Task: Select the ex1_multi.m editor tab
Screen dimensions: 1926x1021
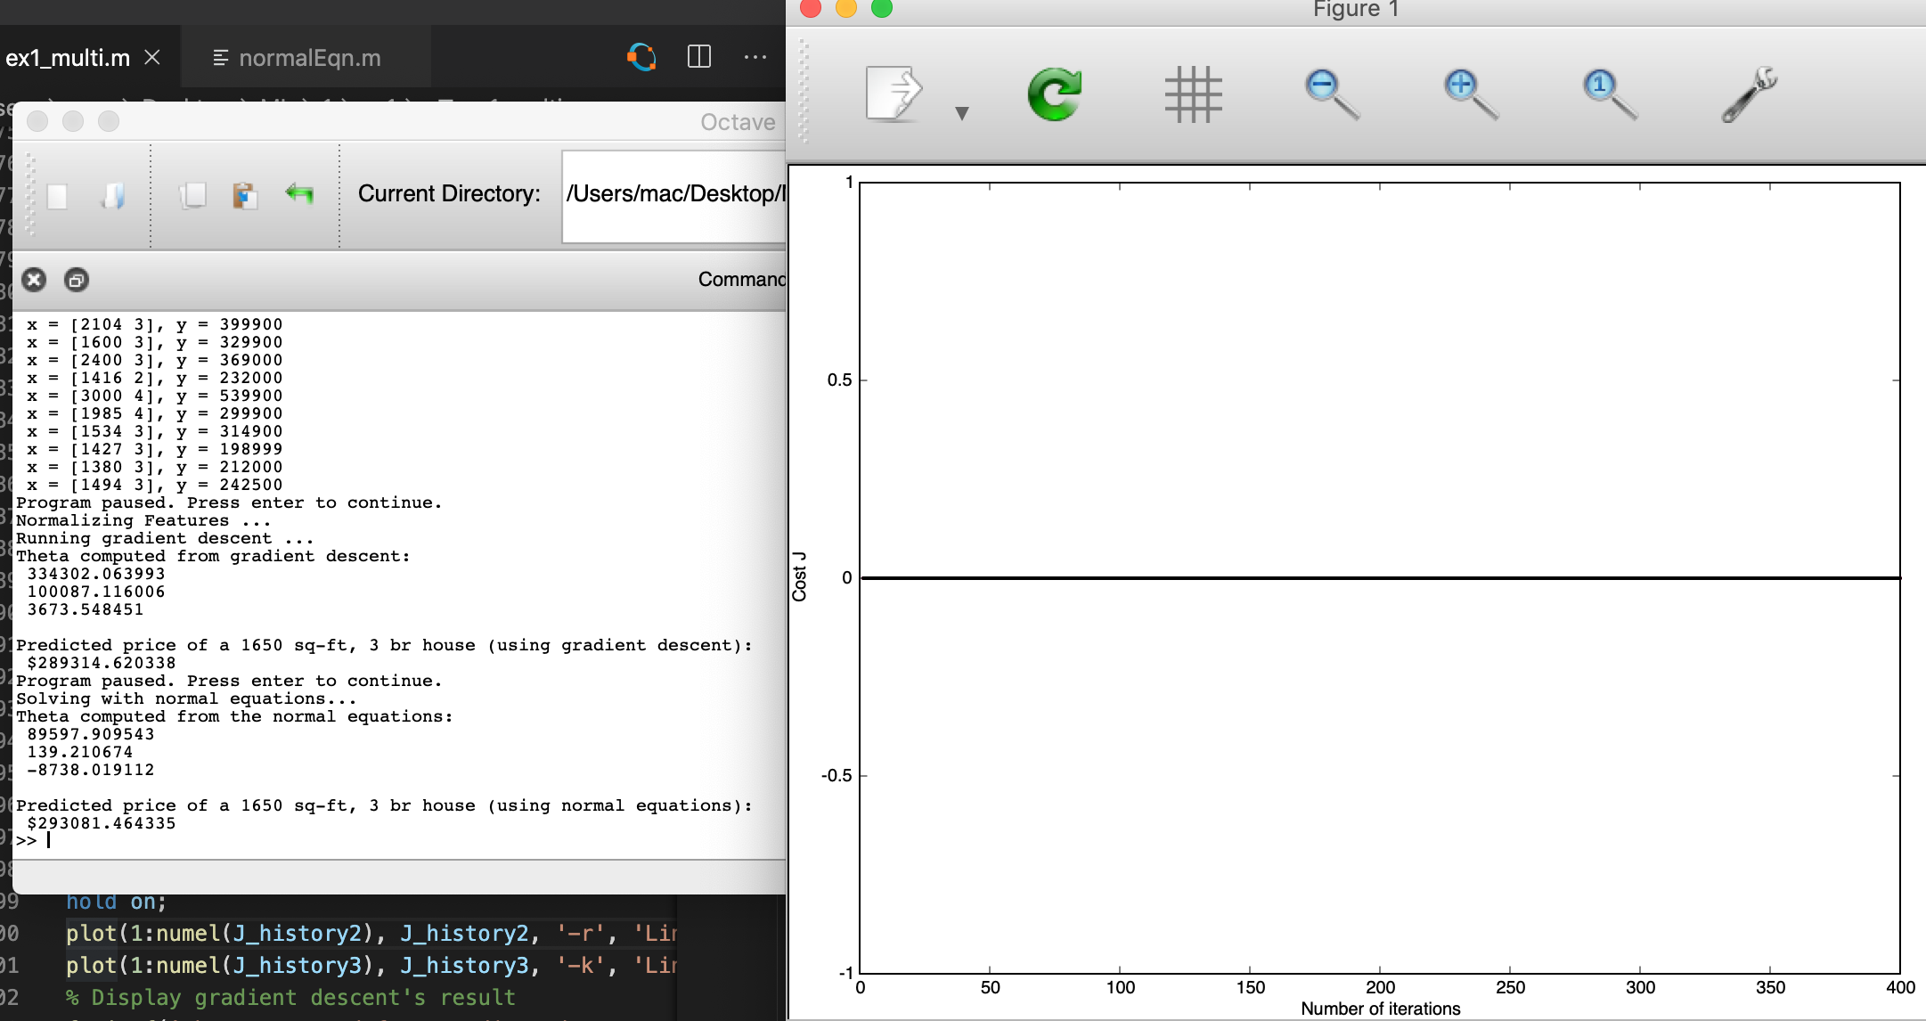Action: (x=68, y=58)
